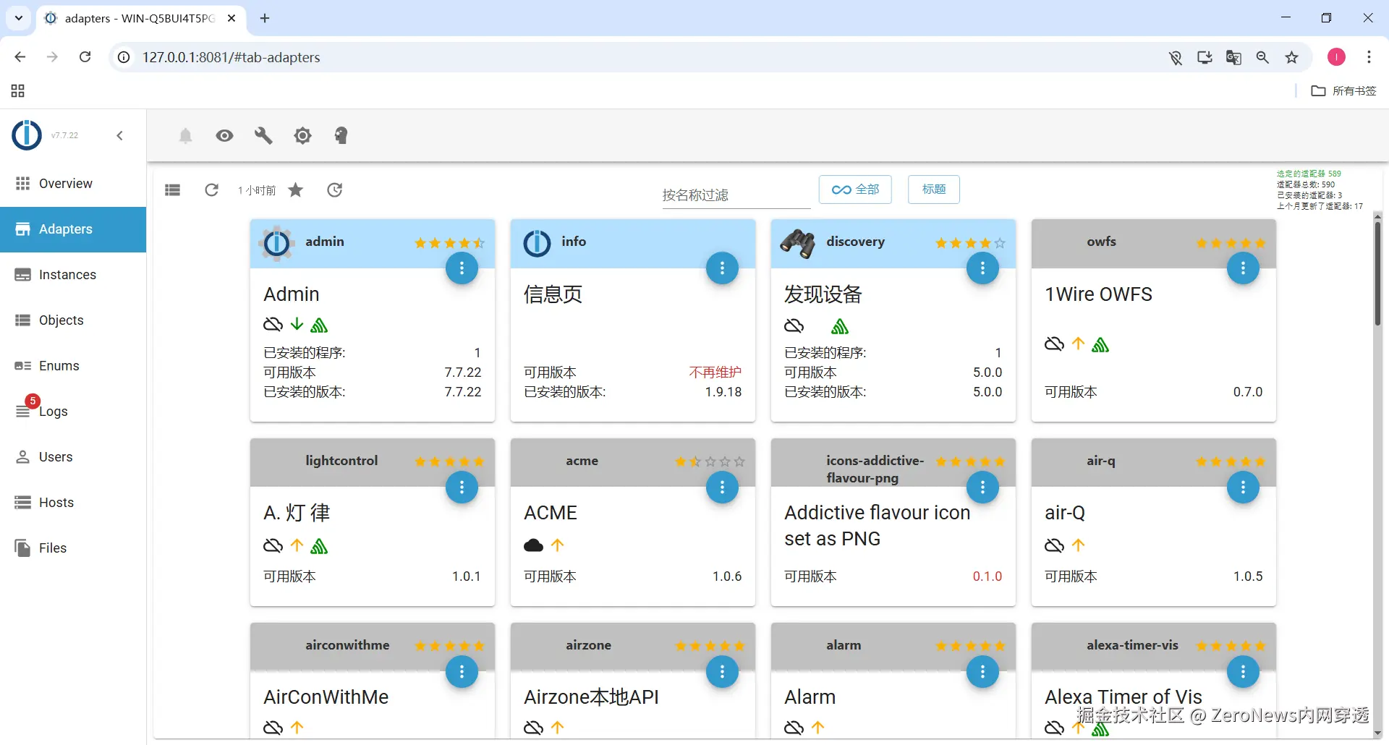Open the notifications bell in top toolbar
The height and width of the screenshot is (745, 1389).
186,135
